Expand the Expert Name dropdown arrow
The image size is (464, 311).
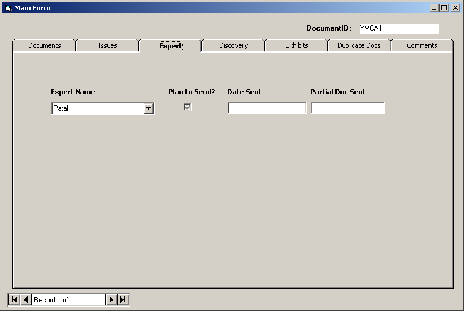click(x=148, y=108)
